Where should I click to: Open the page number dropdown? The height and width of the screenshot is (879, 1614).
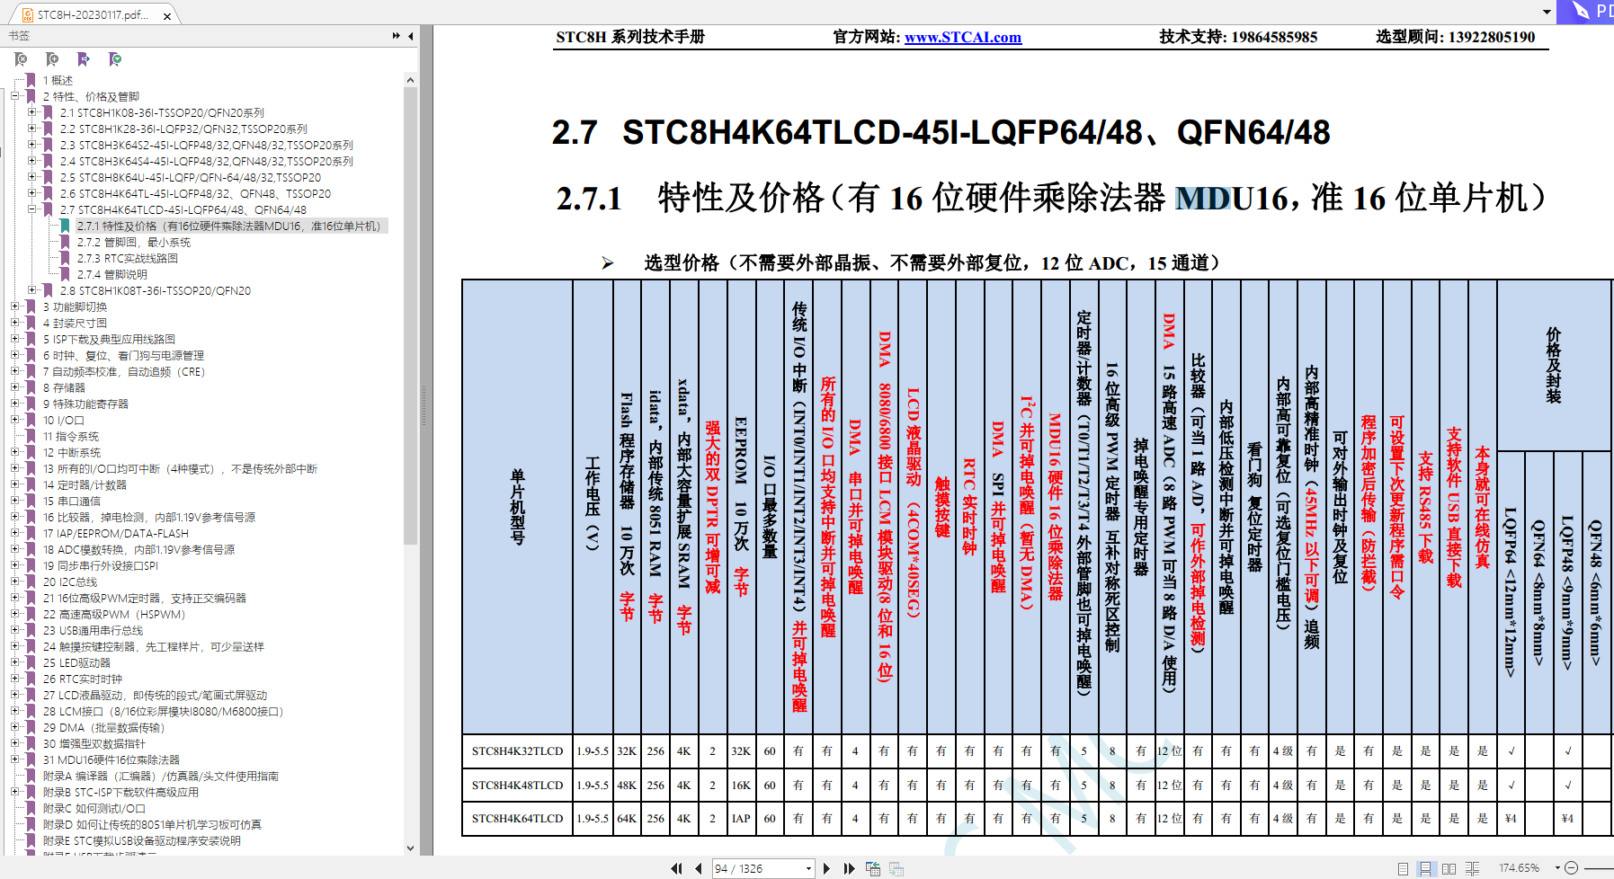coord(808,868)
